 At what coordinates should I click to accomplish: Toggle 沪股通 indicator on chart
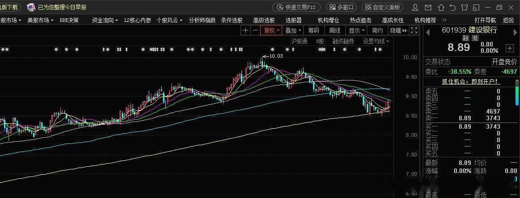coord(299,41)
